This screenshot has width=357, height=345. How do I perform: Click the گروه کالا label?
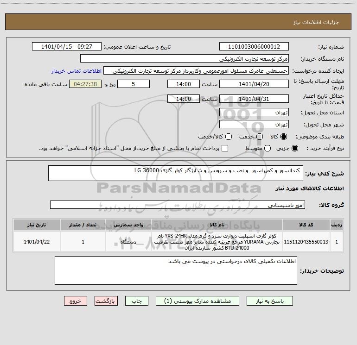(331, 205)
